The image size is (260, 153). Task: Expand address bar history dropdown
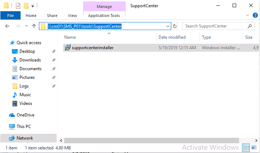[168, 26]
